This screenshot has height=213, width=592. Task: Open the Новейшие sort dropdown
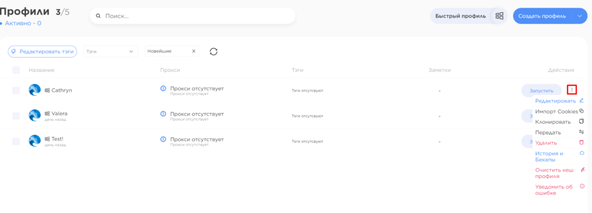tap(172, 51)
